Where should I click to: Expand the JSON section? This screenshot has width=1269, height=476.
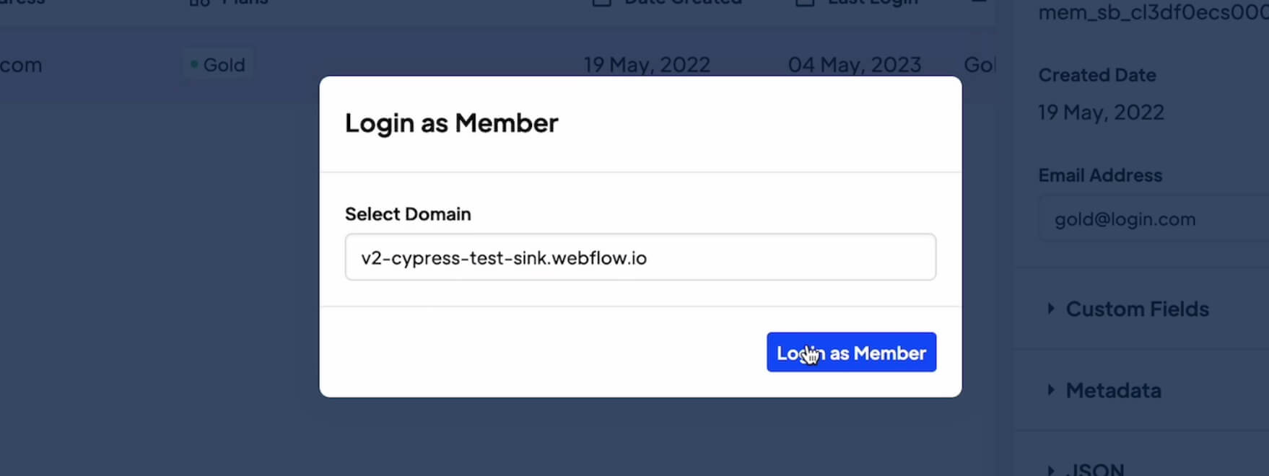[x=1097, y=470]
